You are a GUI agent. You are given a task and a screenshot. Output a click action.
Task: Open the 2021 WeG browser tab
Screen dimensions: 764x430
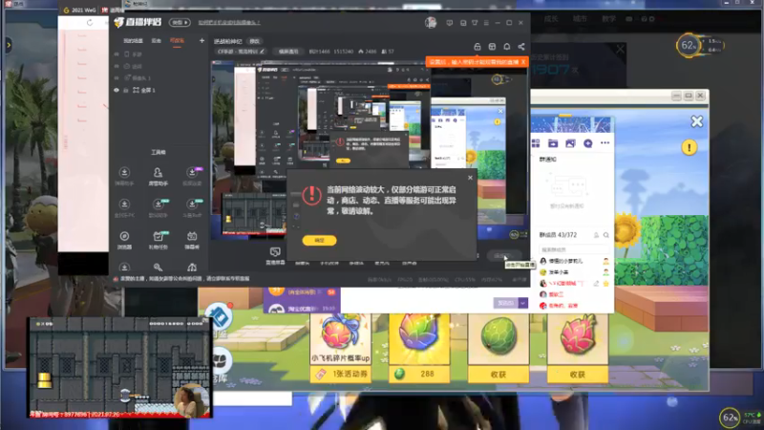79,10
